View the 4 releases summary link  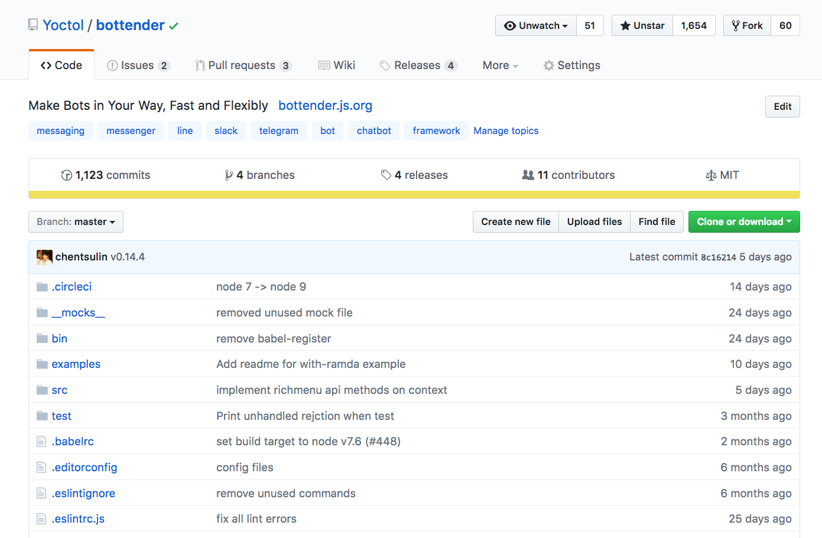(414, 175)
